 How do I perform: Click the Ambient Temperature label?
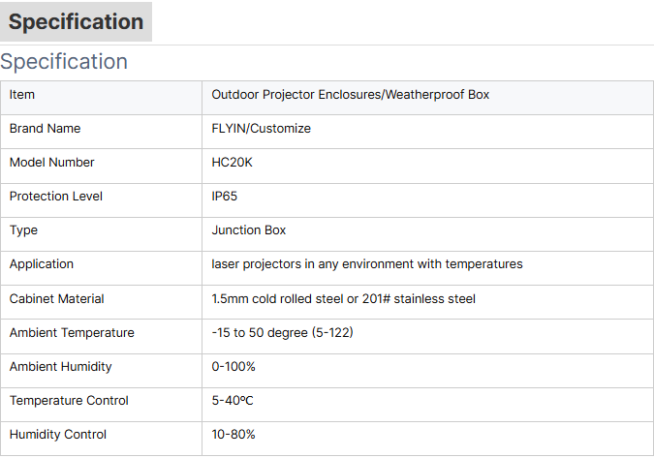point(72,332)
